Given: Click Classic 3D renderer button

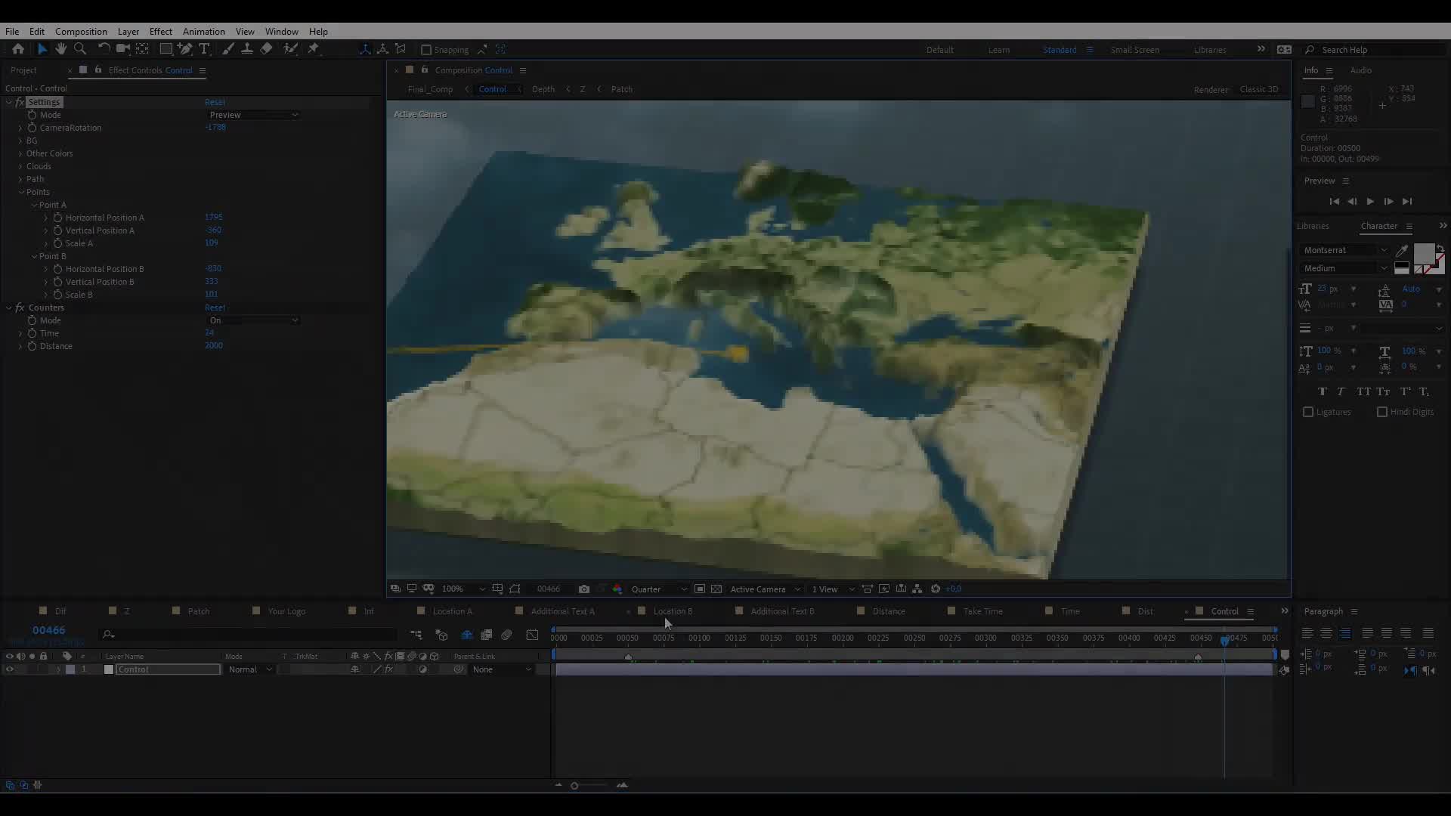Looking at the screenshot, I should point(1259,89).
